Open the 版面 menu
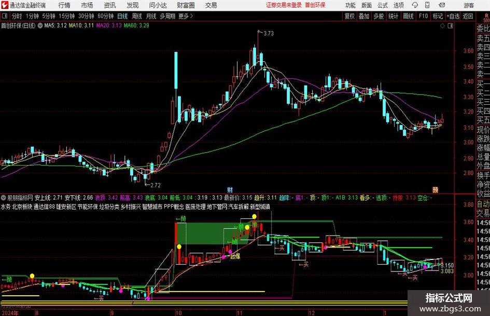This screenshot has width=490, height=316. pos(366,5)
